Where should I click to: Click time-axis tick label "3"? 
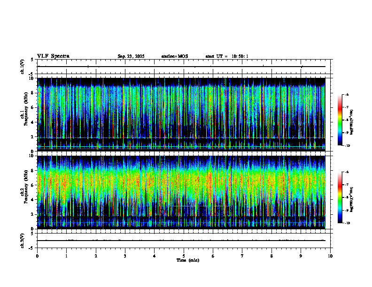(x=125, y=256)
